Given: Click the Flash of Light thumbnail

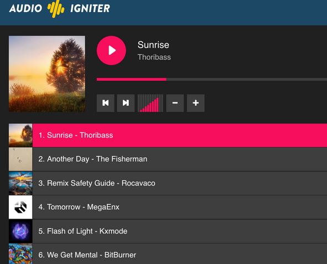Looking at the screenshot, I should click(20, 231).
